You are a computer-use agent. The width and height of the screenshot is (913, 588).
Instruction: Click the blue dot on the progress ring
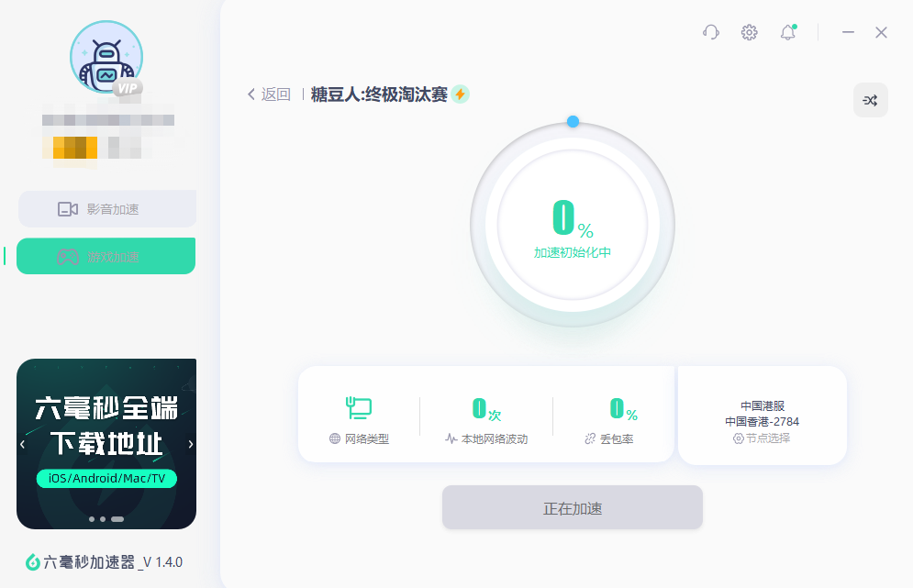(x=573, y=119)
